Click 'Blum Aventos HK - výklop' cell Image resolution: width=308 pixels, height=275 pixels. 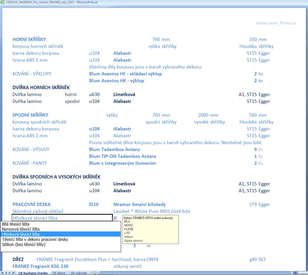coord(117,81)
